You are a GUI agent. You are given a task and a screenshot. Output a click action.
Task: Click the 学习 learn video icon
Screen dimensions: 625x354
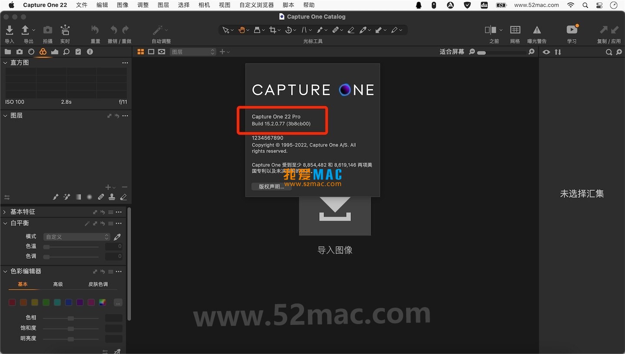572,30
